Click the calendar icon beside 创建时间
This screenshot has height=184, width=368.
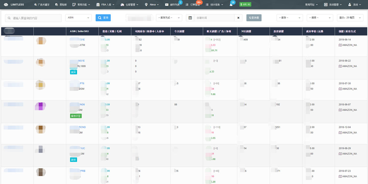coord(190,18)
